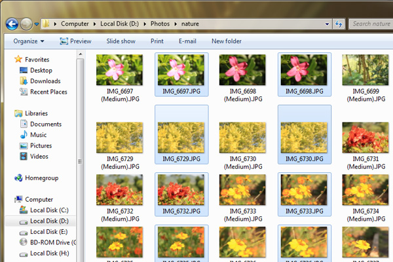Image resolution: width=393 pixels, height=262 pixels.
Task: Click the Preview toolbar icon
Action: [64, 41]
